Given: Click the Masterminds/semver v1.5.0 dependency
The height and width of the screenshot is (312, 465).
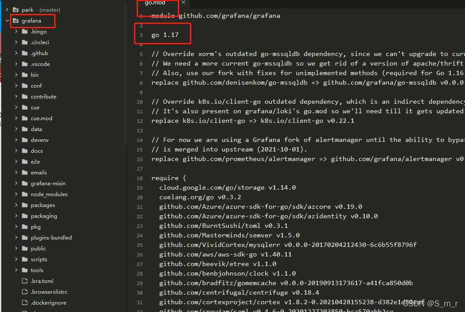Looking at the screenshot, I should (229, 236).
